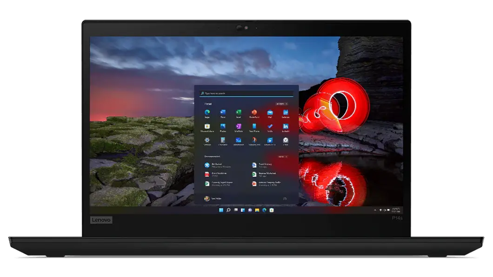The width and height of the screenshot is (493, 277).
Task: Launch PowerPoint from pinned apps
Action: click(254, 113)
